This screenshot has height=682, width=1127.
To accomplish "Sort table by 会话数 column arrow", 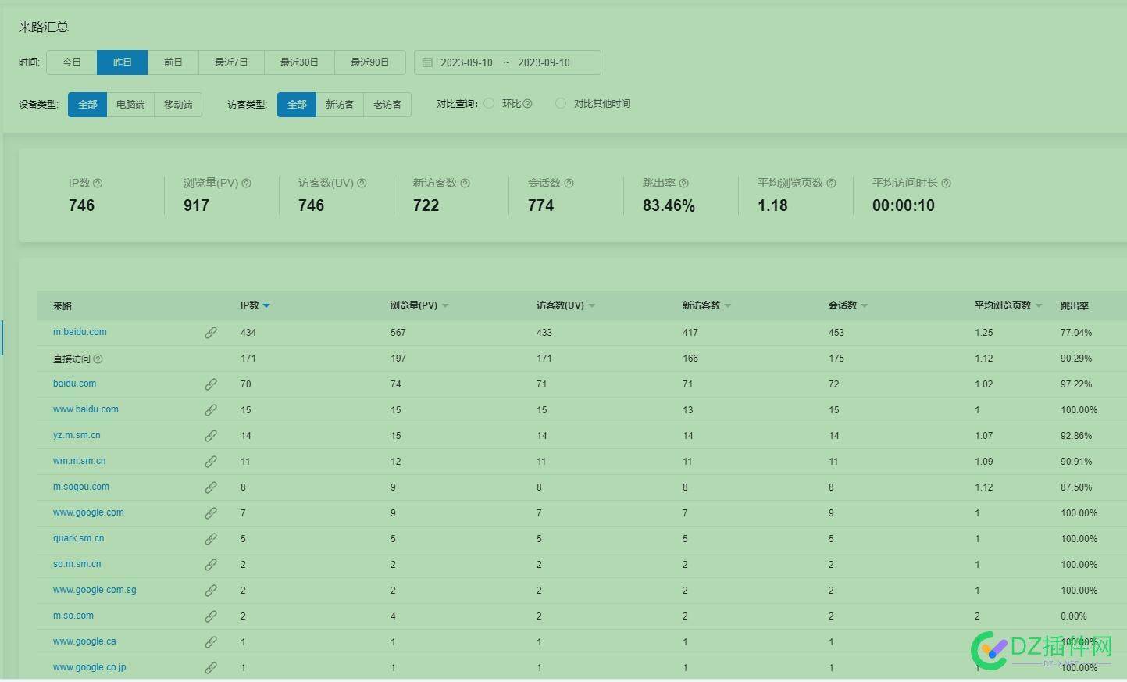I will point(865,306).
